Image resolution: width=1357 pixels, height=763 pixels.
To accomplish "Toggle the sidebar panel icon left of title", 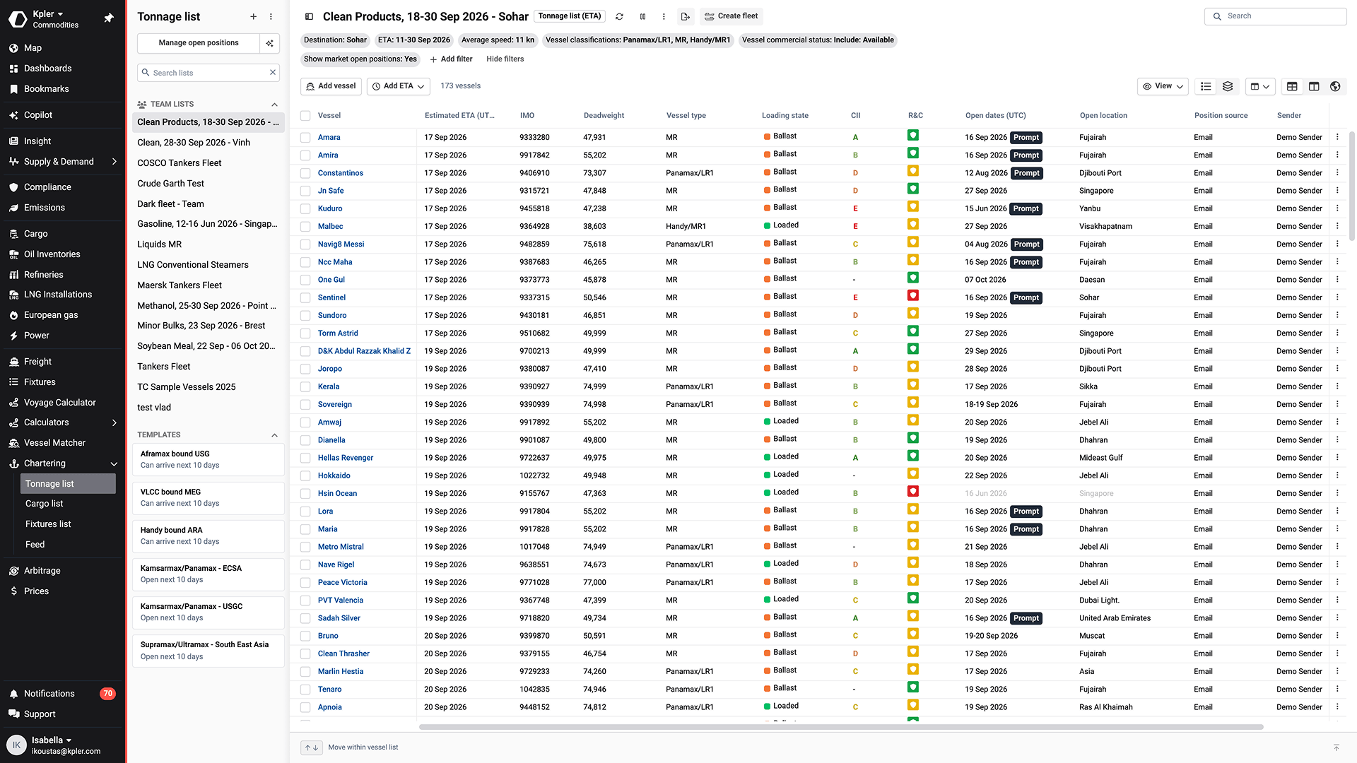I will 309,16.
